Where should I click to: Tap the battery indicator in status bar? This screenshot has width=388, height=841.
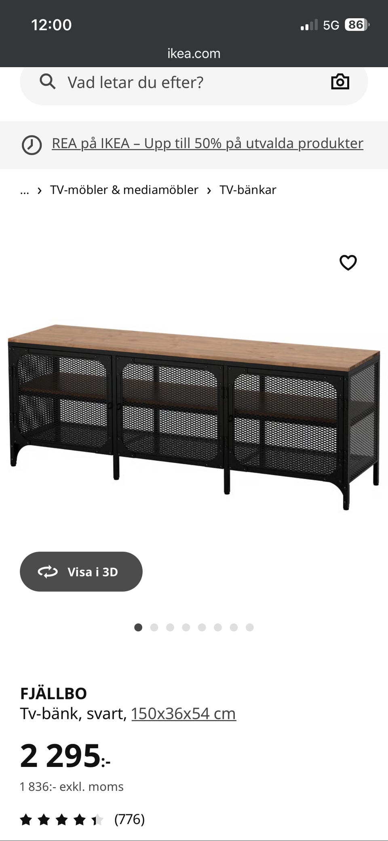(x=357, y=25)
